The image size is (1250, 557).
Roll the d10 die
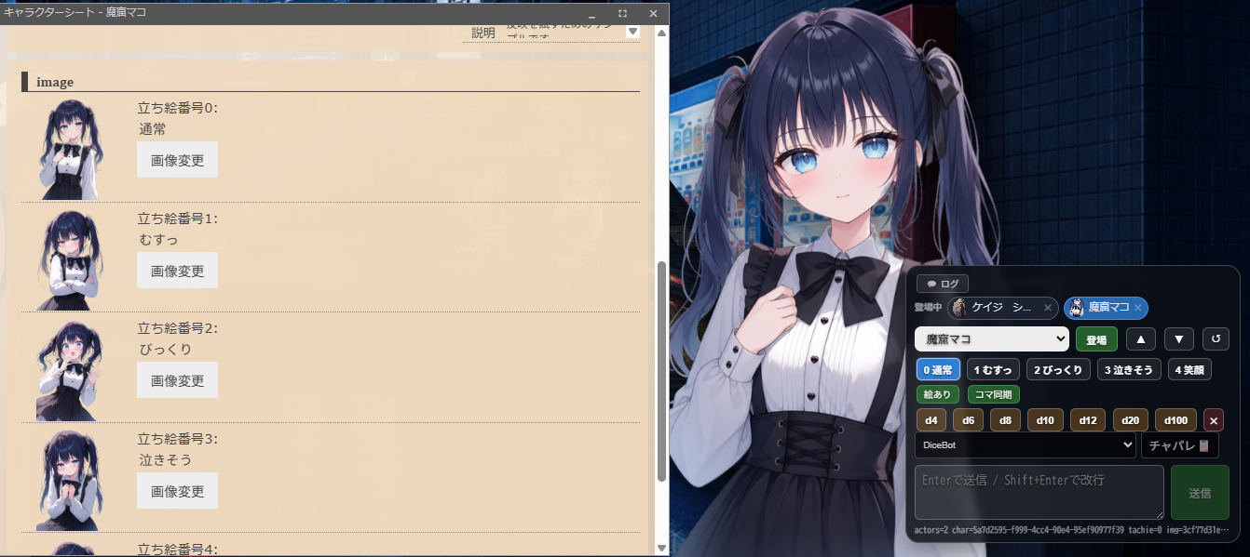click(x=1045, y=420)
